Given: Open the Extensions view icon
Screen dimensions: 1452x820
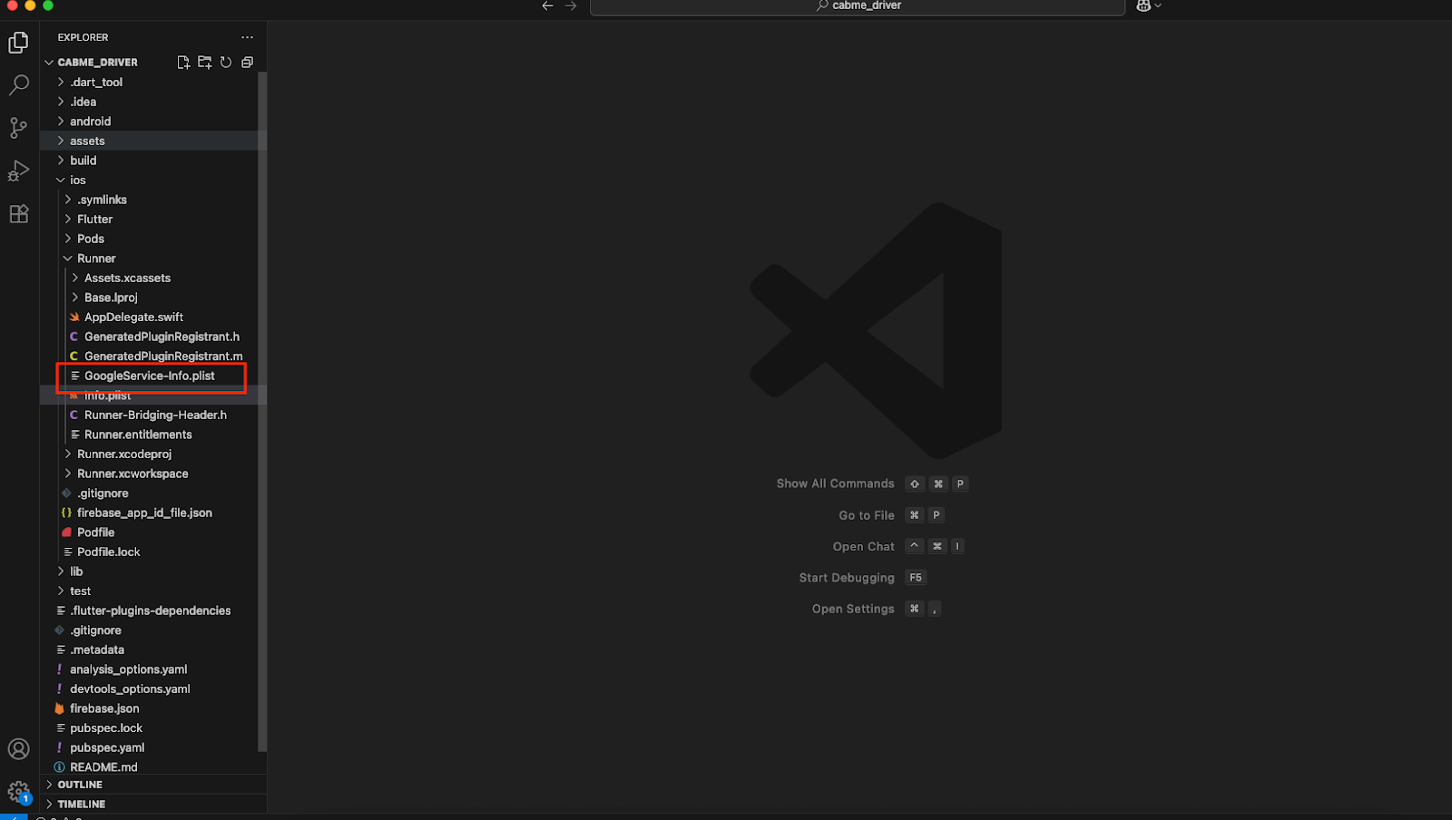Looking at the screenshot, I should click(x=18, y=214).
